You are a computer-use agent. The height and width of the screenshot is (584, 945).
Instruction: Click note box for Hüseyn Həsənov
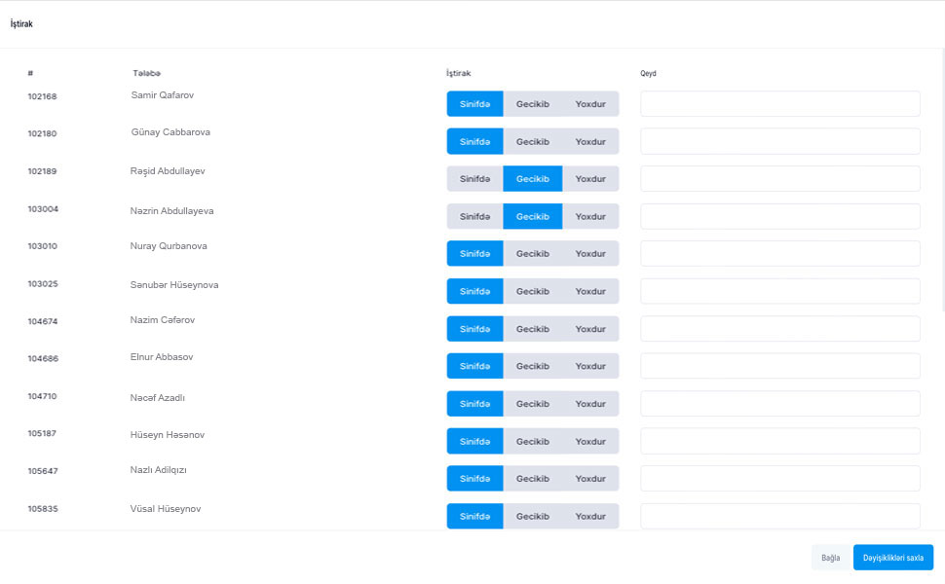[x=779, y=441]
